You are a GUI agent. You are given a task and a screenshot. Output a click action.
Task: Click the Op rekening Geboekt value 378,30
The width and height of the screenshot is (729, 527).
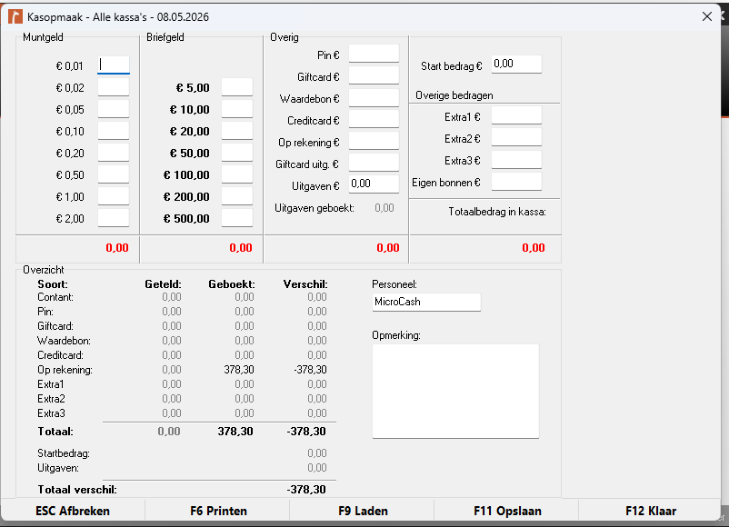click(239, 370)
